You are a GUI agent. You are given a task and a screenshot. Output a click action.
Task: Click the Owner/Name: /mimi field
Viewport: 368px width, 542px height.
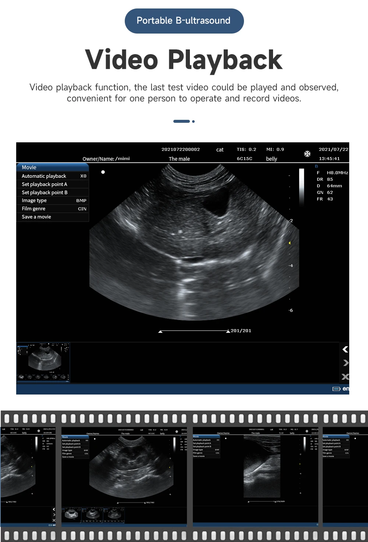tap(106, 159)
